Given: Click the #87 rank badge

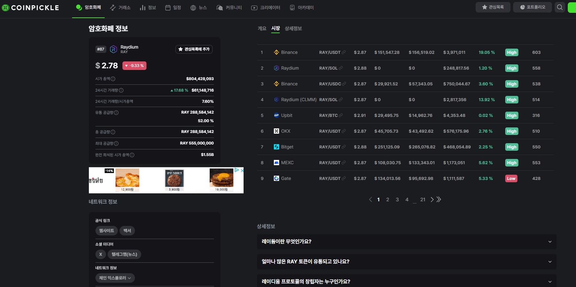Looking at the screenshot, I should point(101,49).
